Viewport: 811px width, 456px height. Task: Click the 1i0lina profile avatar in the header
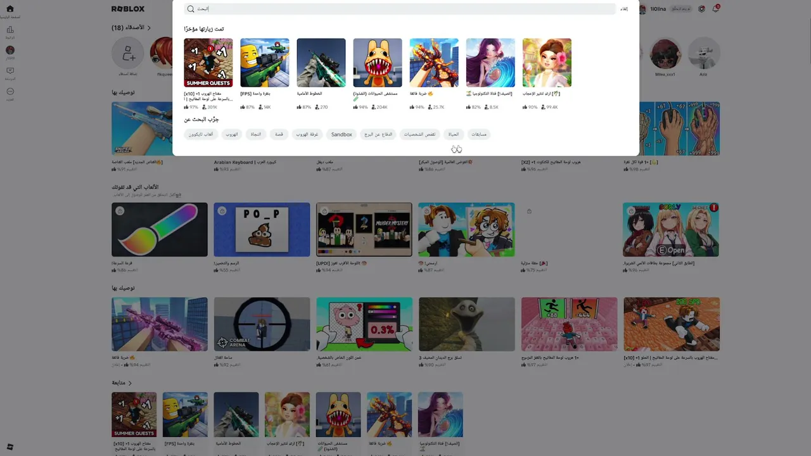642,9
